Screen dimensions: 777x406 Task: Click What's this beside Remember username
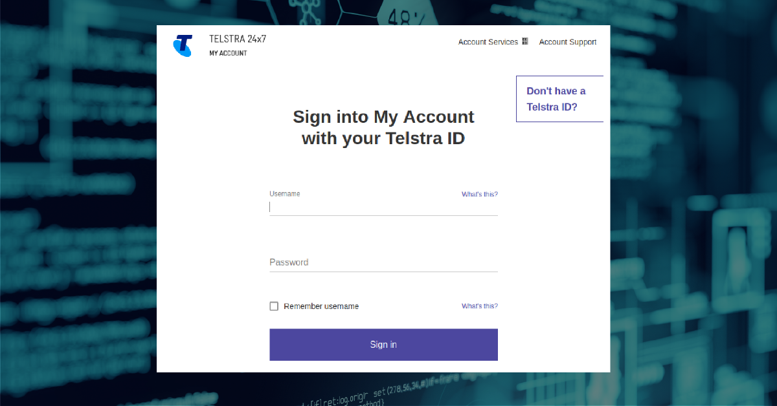479,306
